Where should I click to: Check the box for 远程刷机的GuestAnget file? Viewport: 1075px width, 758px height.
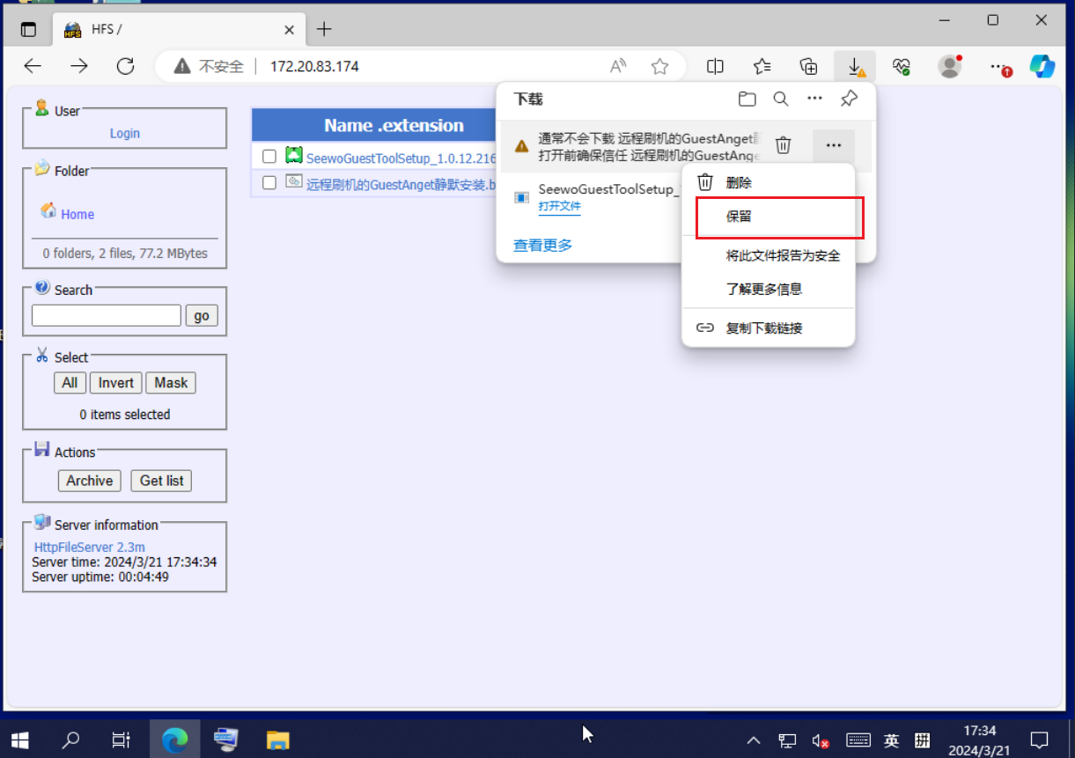pyautogui.click(x=269, y=183)
